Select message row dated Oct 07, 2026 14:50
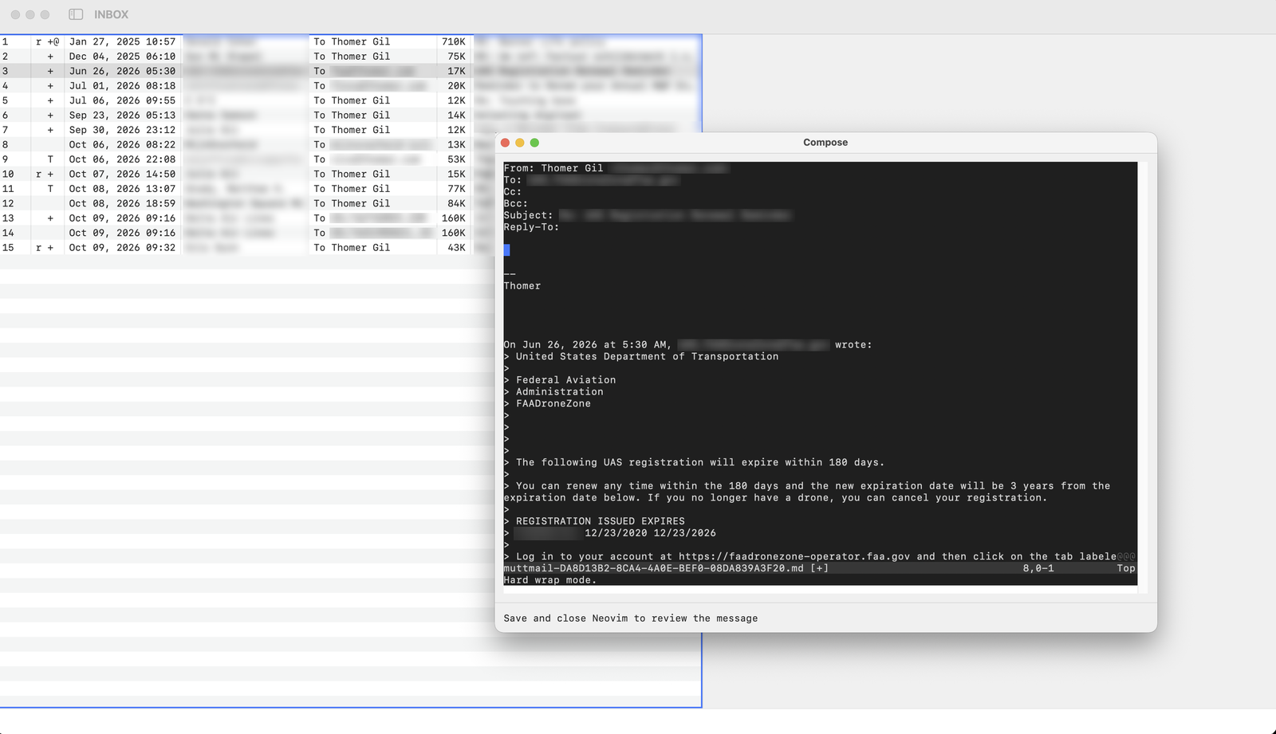The image size is (1276, 734). [x=247, y=175]
